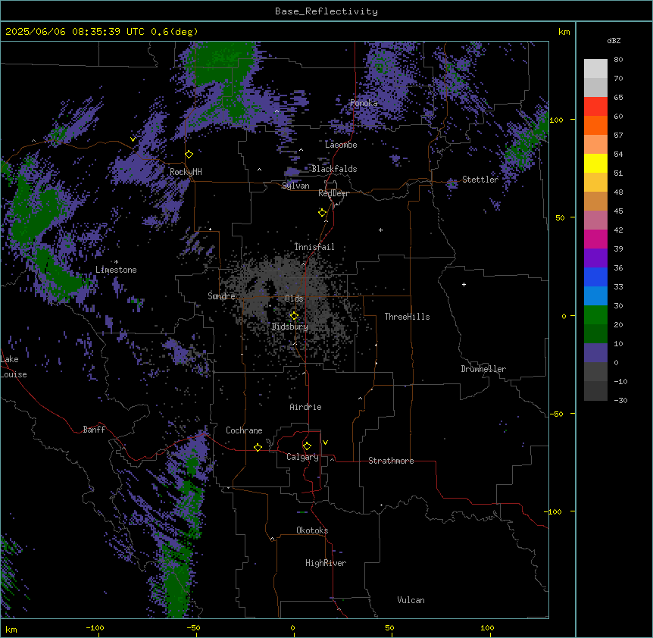This screenshot has width=653, height=638.
Task: Click the right-axis -50 km tick label
Action: 556,414
